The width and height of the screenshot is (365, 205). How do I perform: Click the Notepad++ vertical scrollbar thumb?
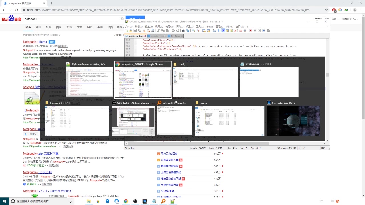[328, 75]
